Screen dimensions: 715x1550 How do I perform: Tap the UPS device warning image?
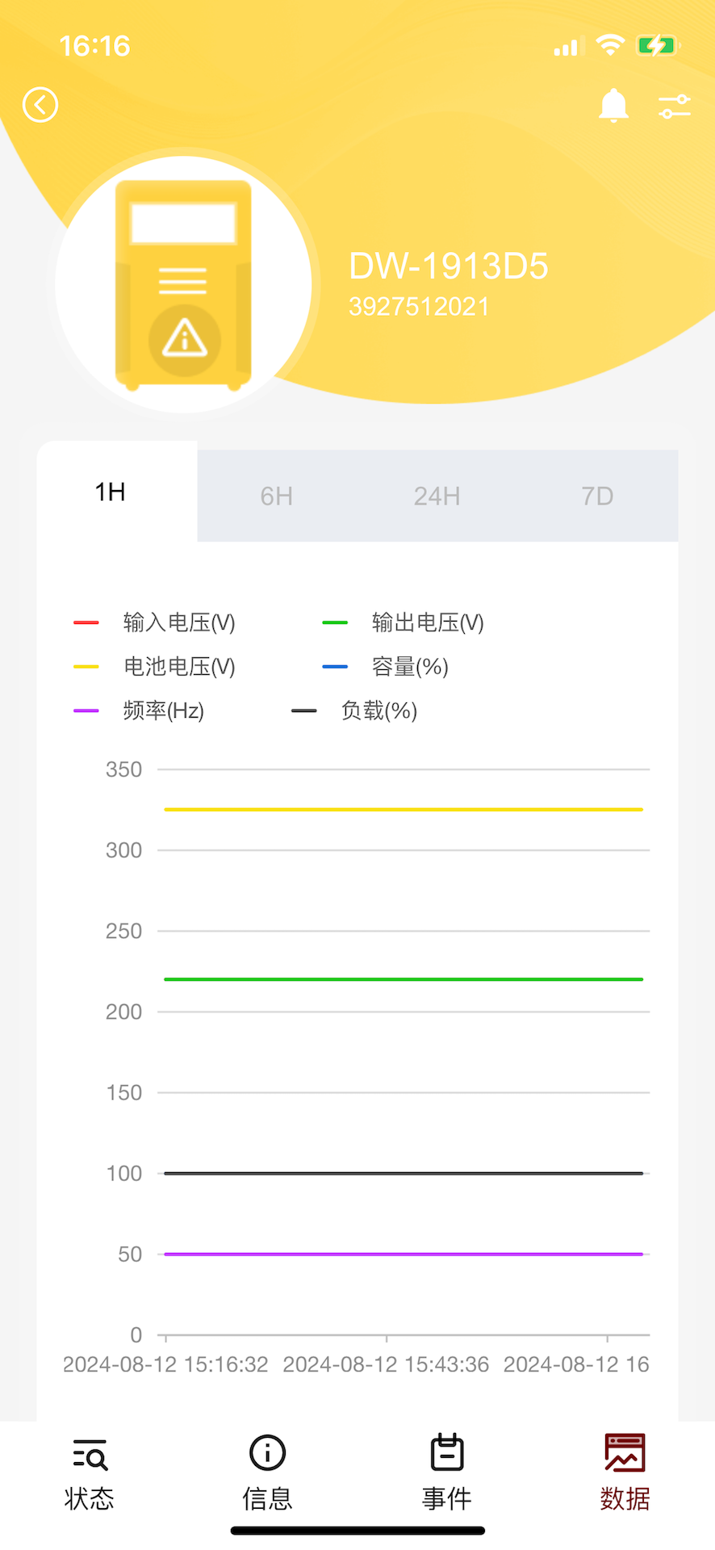click(x=184, y=284)
